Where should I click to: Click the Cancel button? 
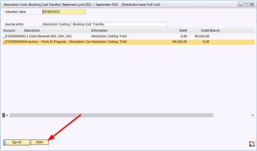click(16, 142)
